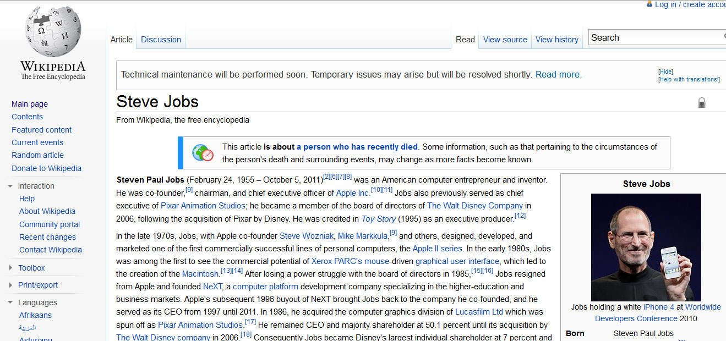Open Contents in sidebar
726x341 pixels.
click(27, 117)
